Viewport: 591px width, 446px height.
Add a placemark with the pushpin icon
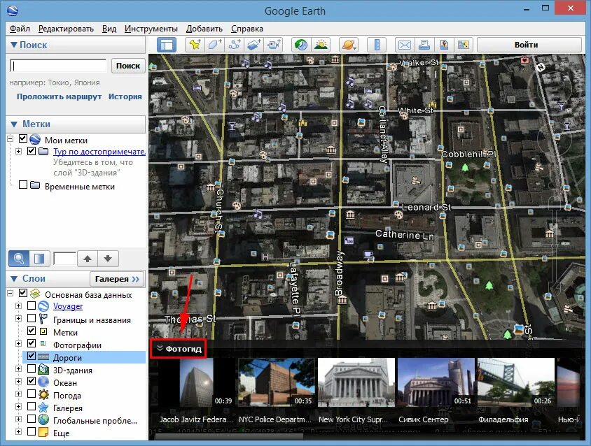point(195,45)
